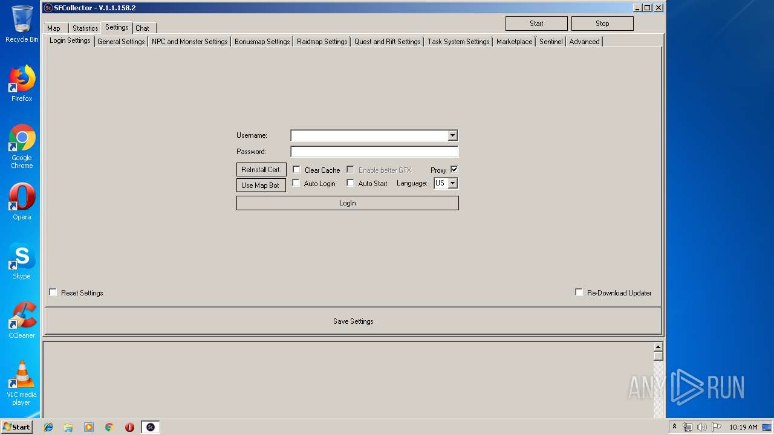Click the media player taskbar icon

pos(89,427)
